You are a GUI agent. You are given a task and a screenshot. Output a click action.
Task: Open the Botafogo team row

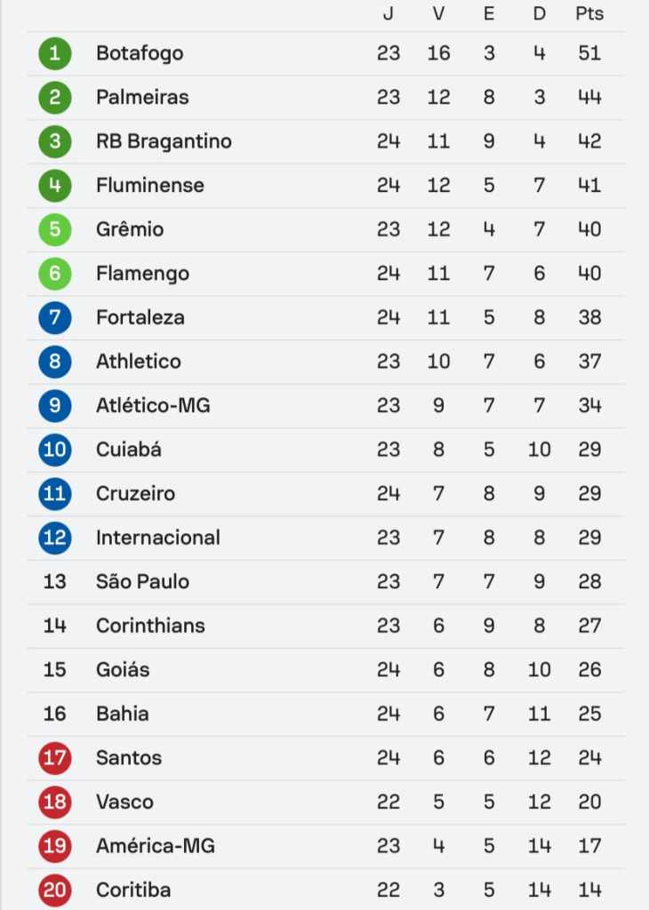coord(325,53)
